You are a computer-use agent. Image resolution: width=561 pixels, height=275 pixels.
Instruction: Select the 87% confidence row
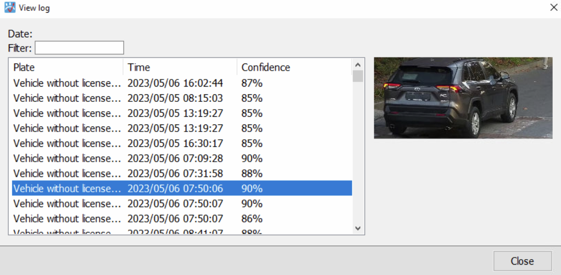(x=182, y=83)
